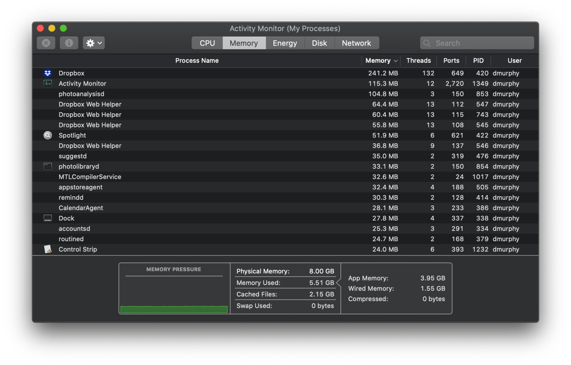
Task: Select the remindd process row
Action: [285, 197]
